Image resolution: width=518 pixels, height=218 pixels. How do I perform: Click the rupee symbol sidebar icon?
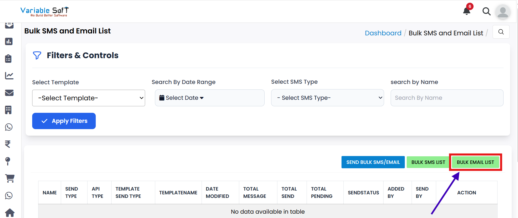tap(8, 144)
